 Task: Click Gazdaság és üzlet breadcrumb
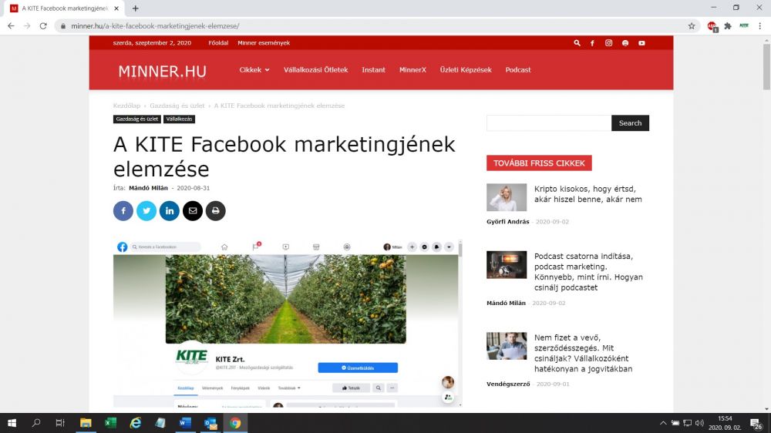(177, 106)
